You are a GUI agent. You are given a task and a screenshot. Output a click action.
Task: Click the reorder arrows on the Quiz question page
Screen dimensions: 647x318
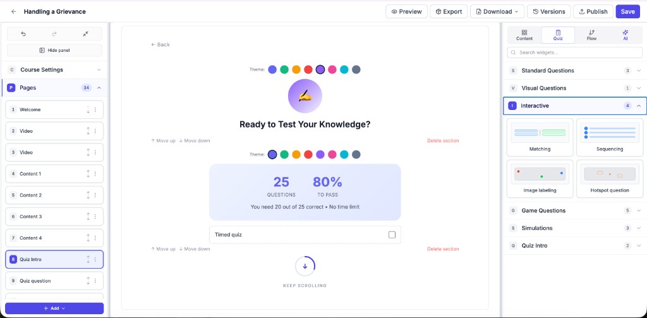point(88,281)
